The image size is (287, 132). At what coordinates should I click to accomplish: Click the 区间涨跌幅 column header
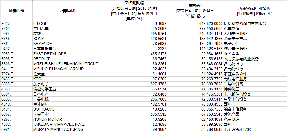click(134, 11)
